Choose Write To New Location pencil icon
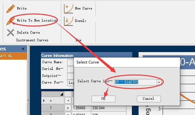Screen dimensions: 195x115 tap(10, 21)
